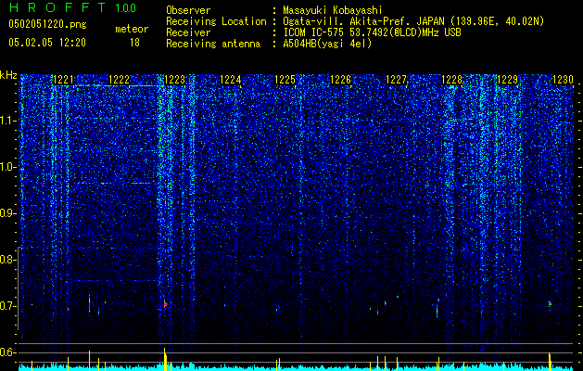Click the 0.9 frequency axis label
This screenshot has height=371, width=583.
pos(8,213)
